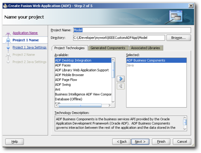Viewport: 201px width, 153px height.
Task: Click Available list vertical scrollbar thumb
Action: click(113, 70)
